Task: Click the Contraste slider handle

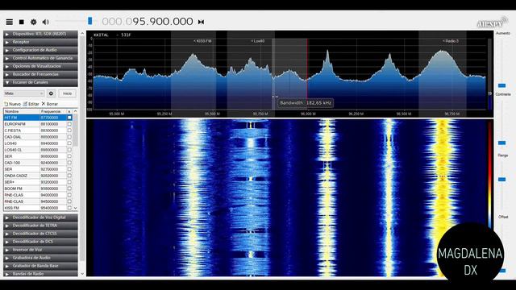Action: click(501, 143)
